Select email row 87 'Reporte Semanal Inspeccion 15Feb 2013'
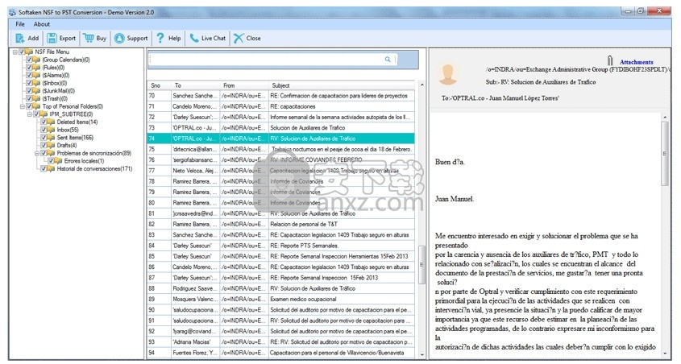 281,278
